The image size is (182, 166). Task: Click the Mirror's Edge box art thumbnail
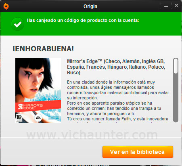pos(38,90)
